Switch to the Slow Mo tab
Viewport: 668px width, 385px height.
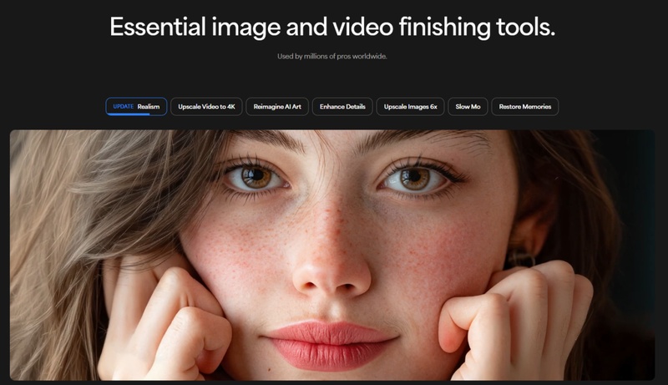468,107
